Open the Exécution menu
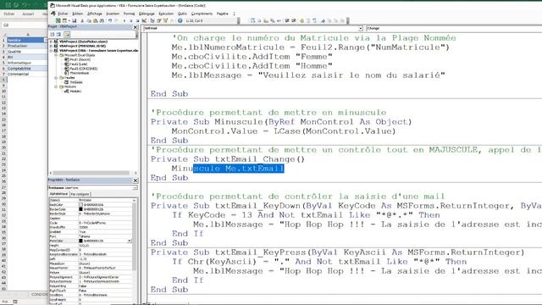 pyautogui.click(x=166, y=14)
